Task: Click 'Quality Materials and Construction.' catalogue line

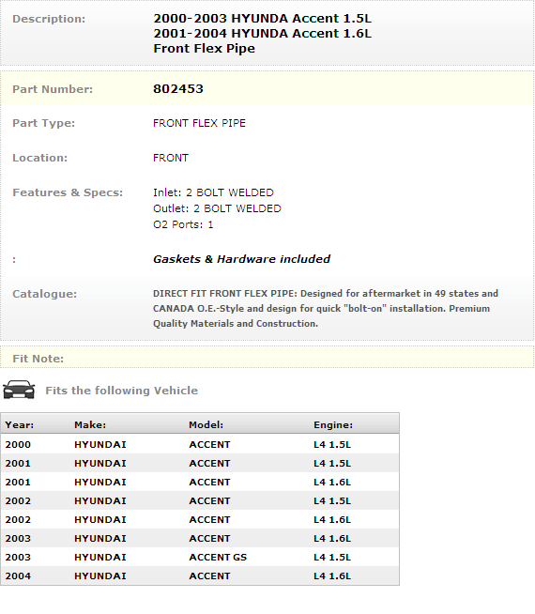Action: point(236,324)
